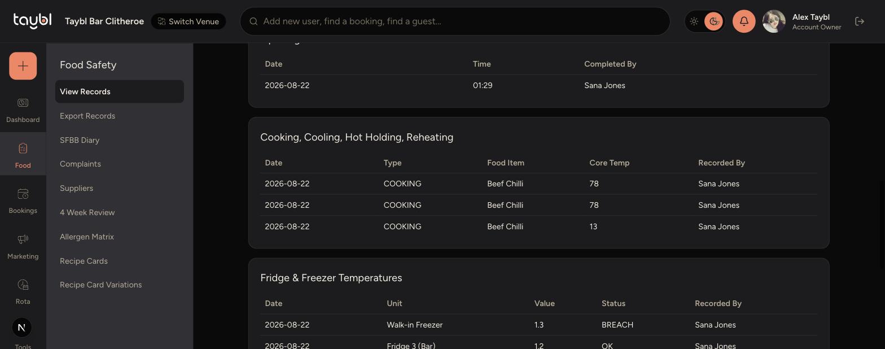Click the Taybl logo
The image size is (885, 349).
point(32,21)
